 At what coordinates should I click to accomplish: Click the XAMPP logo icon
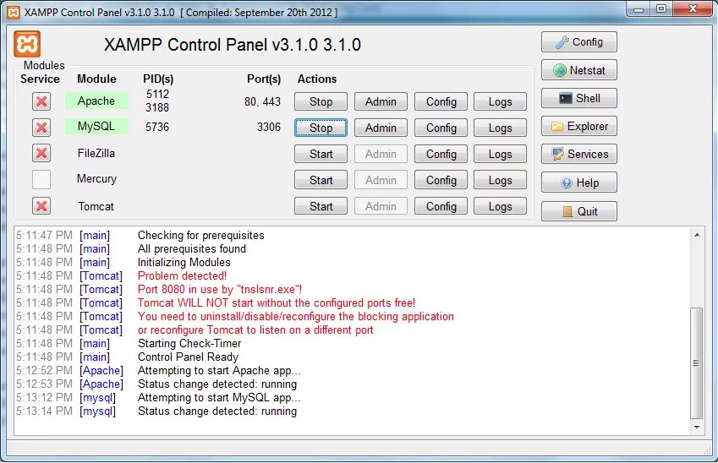tap(27, 44)
